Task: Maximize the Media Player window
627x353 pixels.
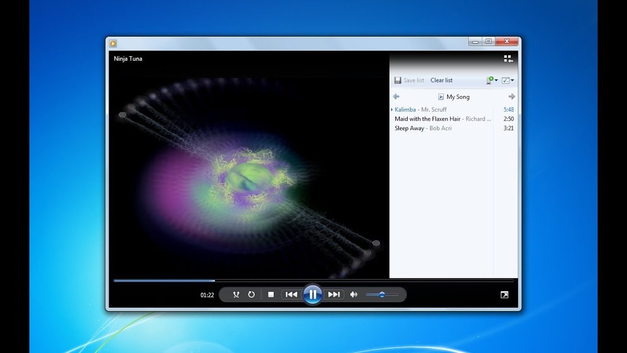Action: tap(488, 42)
